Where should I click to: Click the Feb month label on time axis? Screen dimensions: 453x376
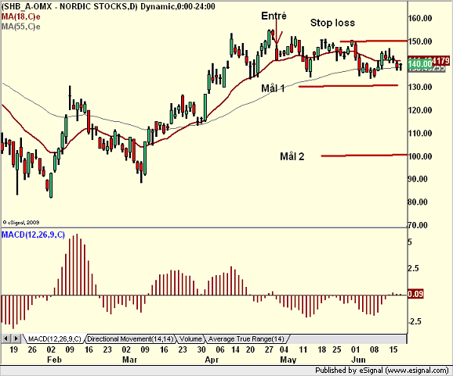[54, 360]
